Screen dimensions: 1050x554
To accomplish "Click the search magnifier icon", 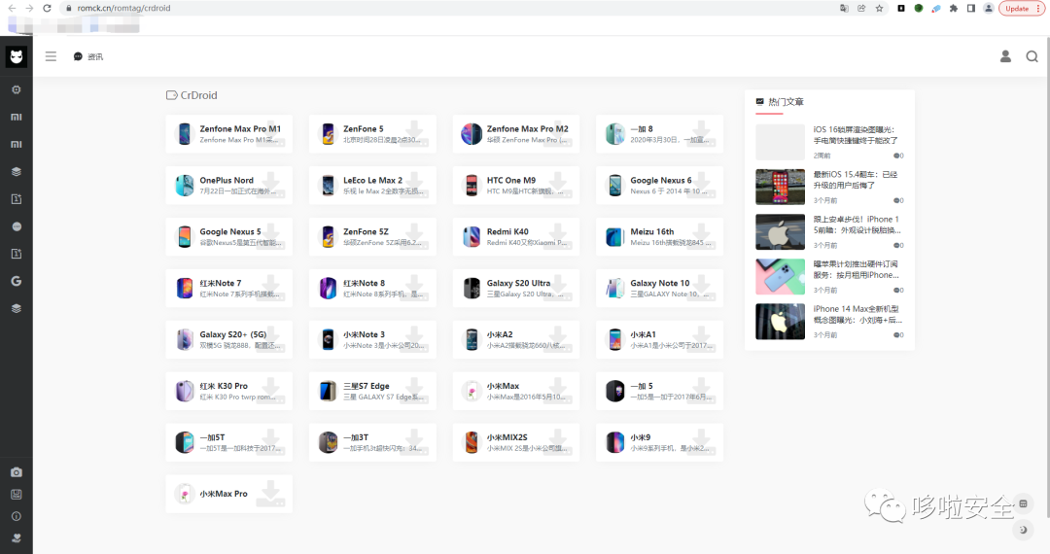I will pyautogui.click(x=1032, y=57).
